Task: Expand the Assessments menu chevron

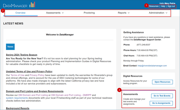Action: (x=63, y=13)
